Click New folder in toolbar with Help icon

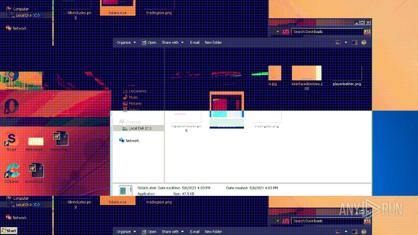(x=213, y=42)
